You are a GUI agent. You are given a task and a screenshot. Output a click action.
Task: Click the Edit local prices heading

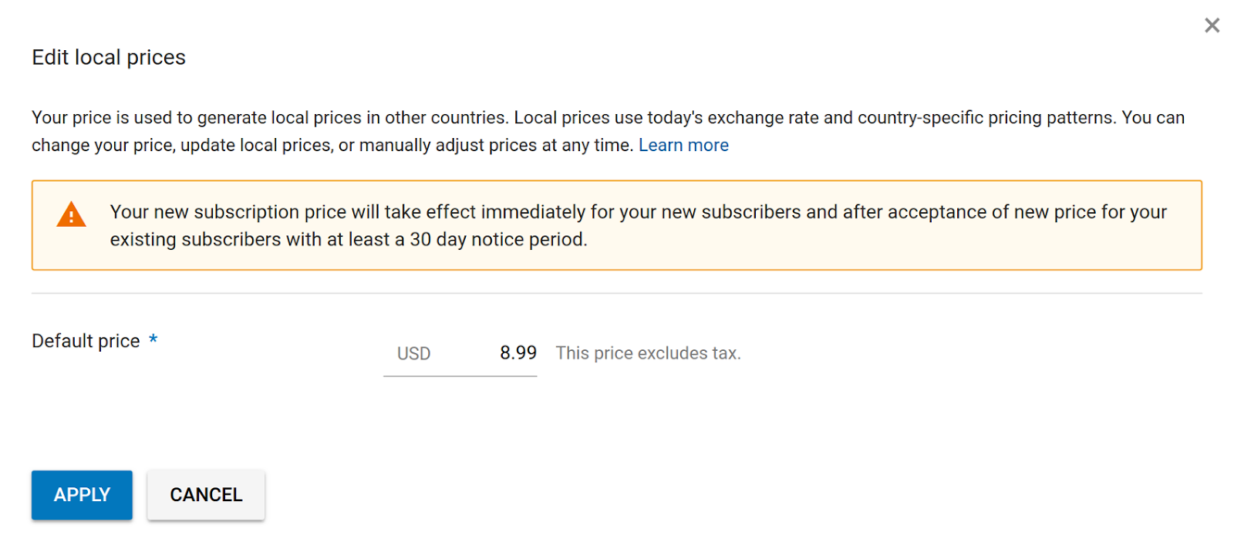109,57
